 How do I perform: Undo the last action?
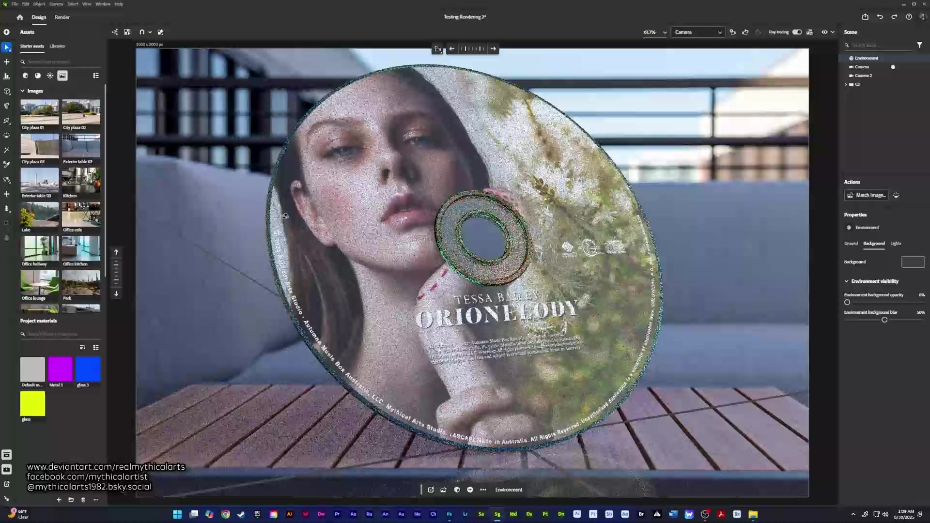(880, 17)
